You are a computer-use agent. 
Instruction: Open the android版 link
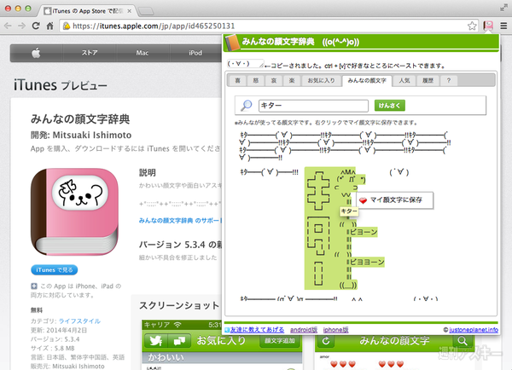click(304, 330)
